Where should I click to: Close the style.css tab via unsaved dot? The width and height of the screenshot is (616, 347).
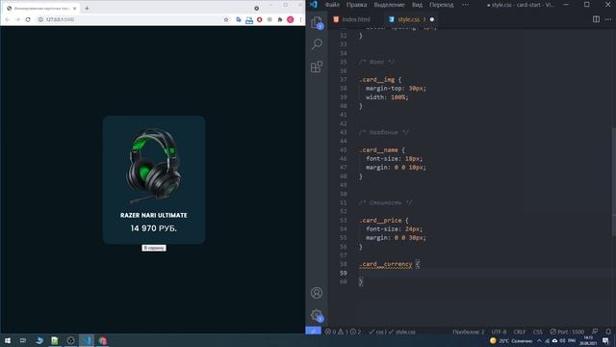[x=432, y=19]
